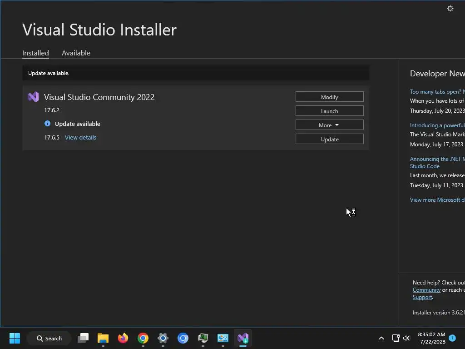
Task: Click the Installer version 3.6 text
Action: (x=439, y=313)
